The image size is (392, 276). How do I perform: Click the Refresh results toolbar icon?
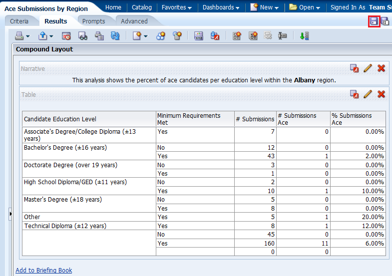115,36
